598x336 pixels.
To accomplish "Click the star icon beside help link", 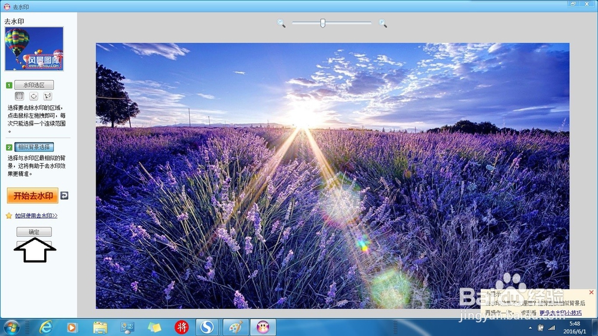I will [x=9, y=215].
